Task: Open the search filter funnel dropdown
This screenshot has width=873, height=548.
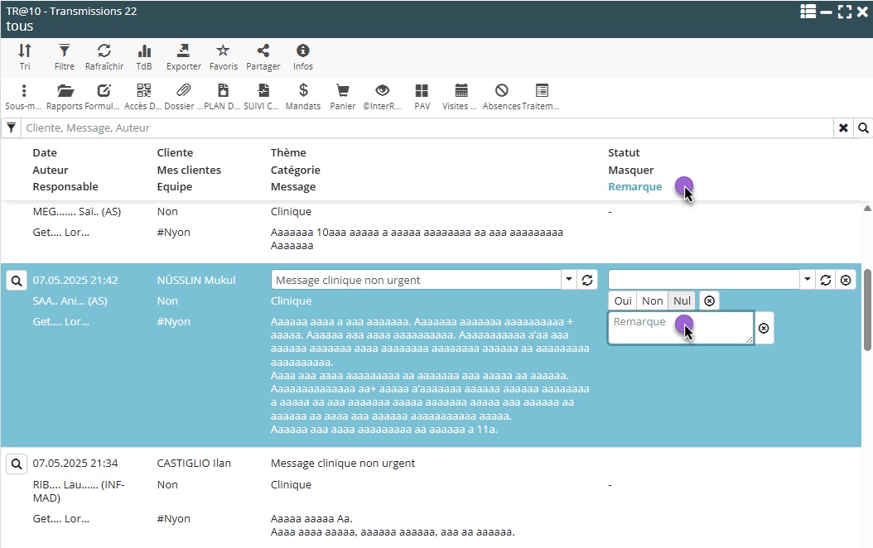Action: [x=11, y=128]
